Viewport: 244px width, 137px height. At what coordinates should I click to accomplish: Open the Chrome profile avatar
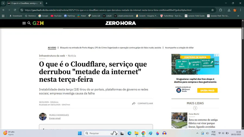[235, 10]
